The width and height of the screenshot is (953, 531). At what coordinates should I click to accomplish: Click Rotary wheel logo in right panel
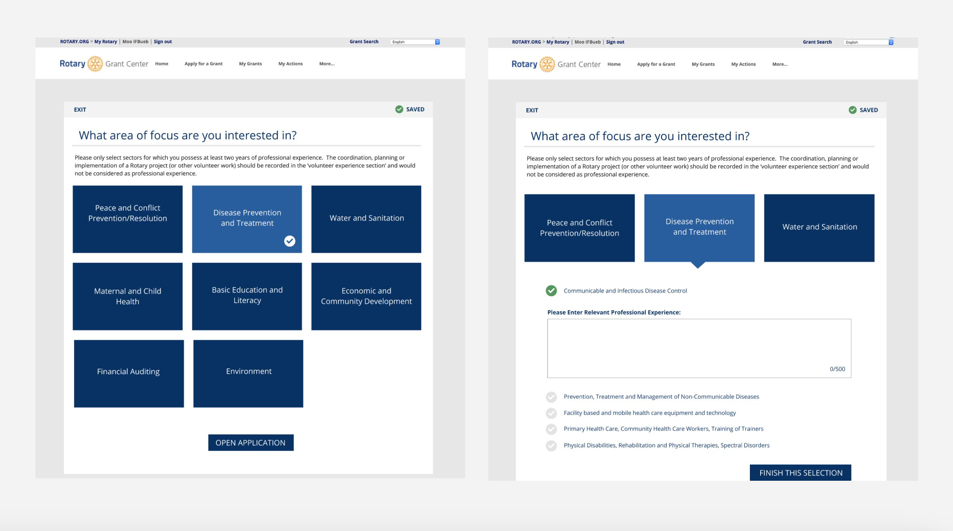tap(547, 64)
